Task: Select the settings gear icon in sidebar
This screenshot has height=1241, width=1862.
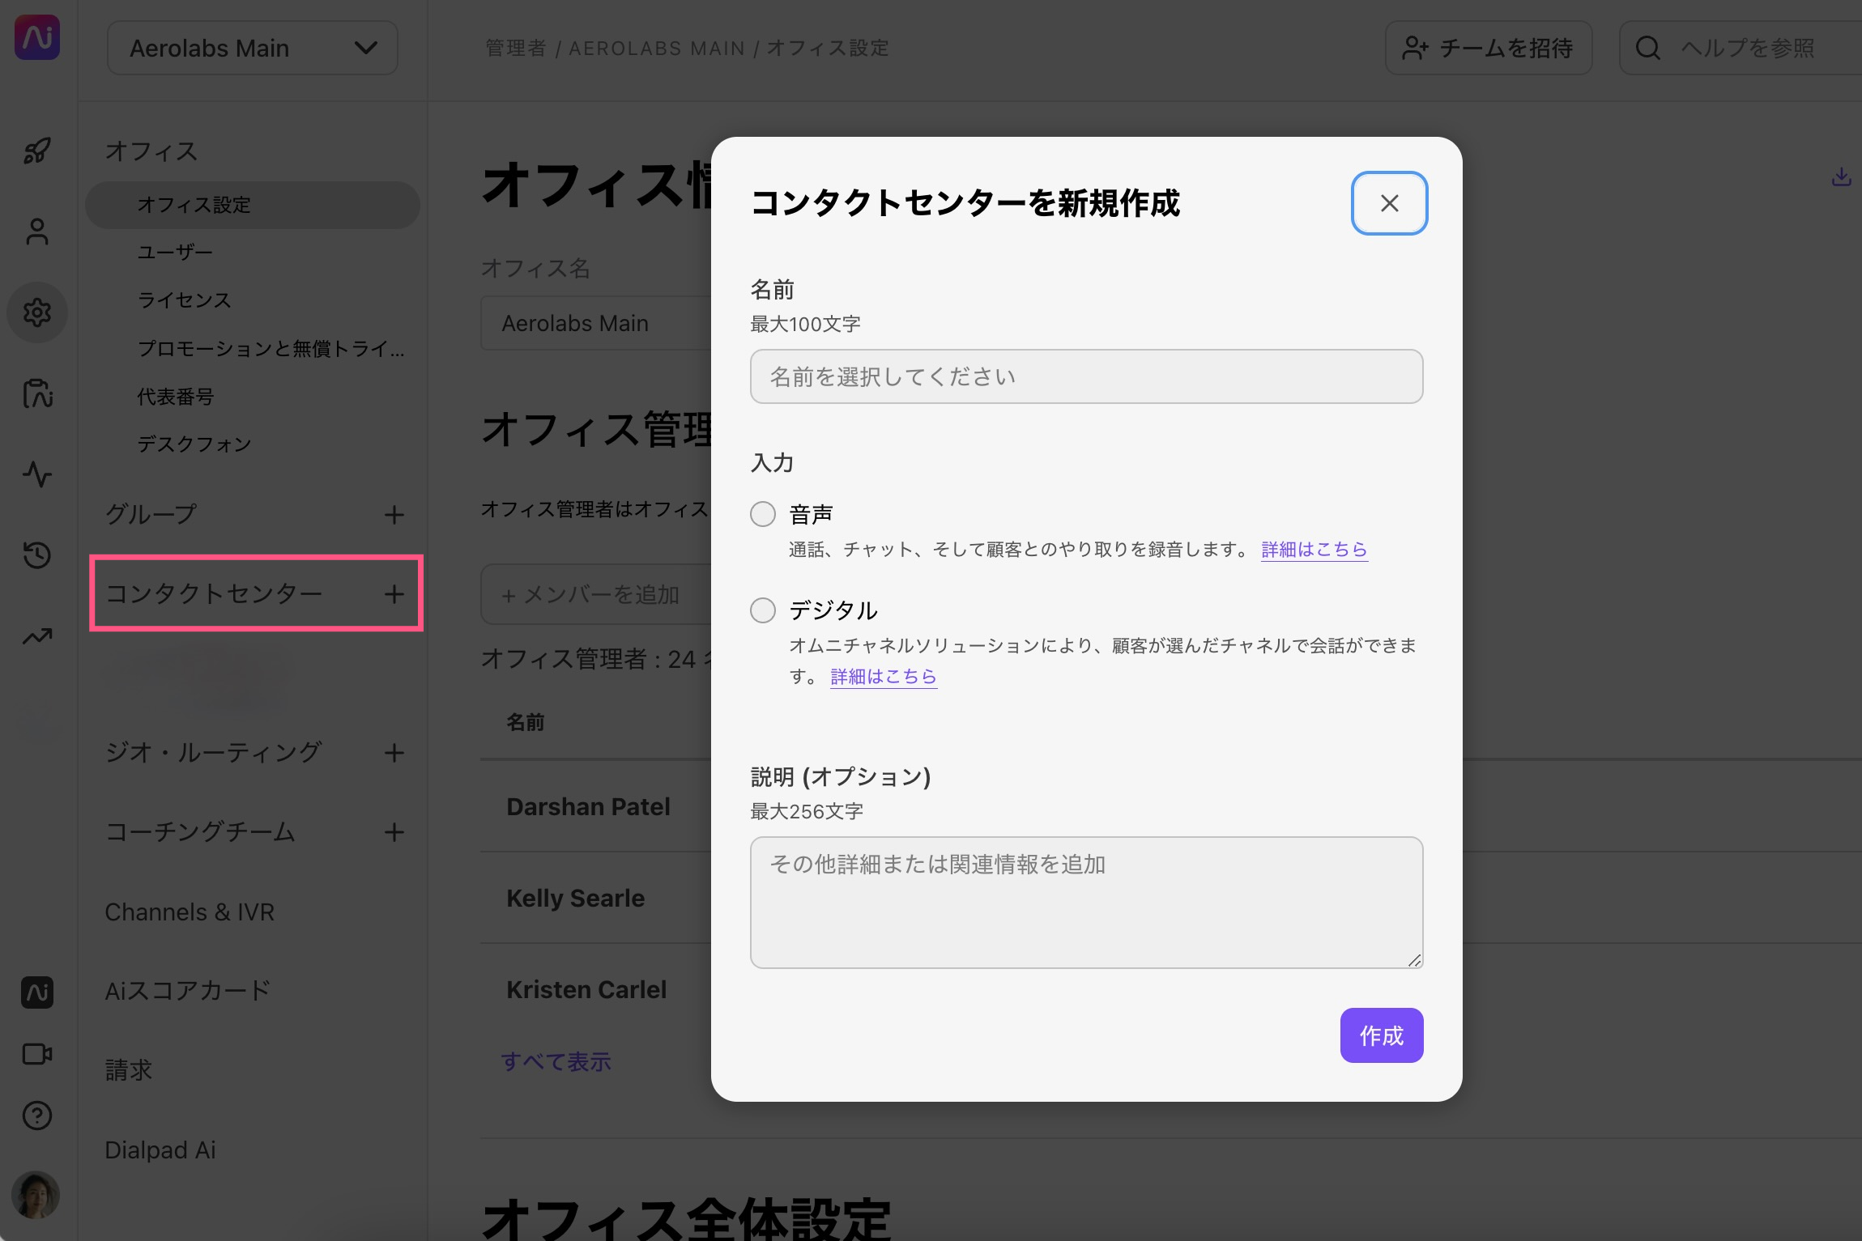Action: [x=37, y=312]
